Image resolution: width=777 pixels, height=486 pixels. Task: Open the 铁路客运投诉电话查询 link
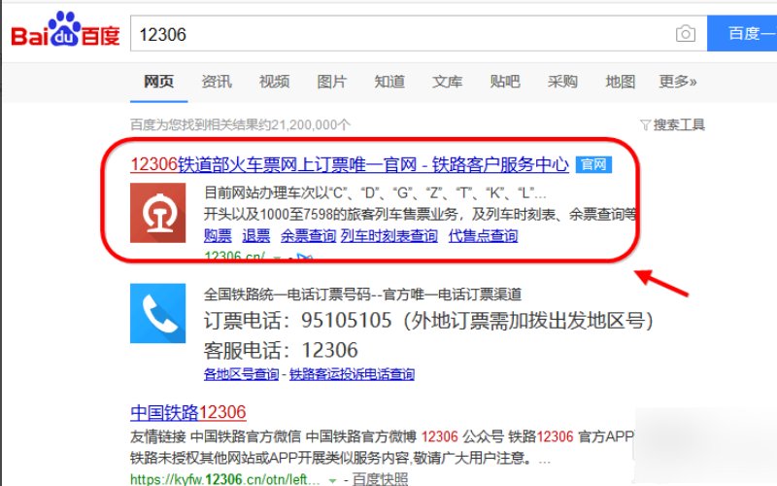pyautogui.click(x=352, y=374)
